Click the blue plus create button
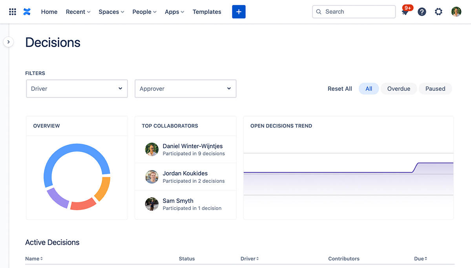Image resolution: width=471 pixels, height=268 pixels. pos(239,12)
